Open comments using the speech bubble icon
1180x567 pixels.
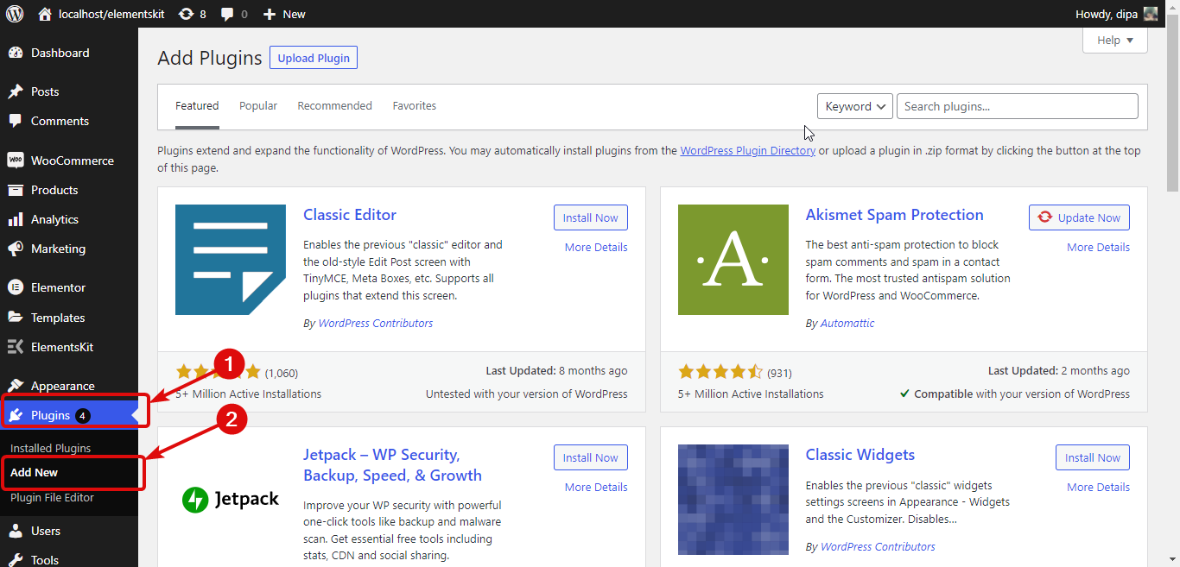[226, 13]
